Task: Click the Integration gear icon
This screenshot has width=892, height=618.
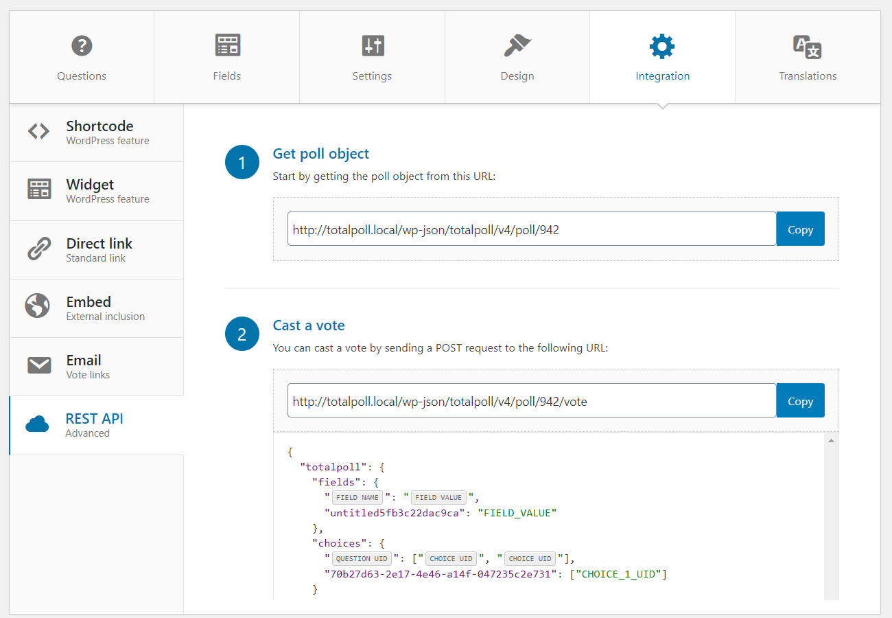Action: [662, 46]
